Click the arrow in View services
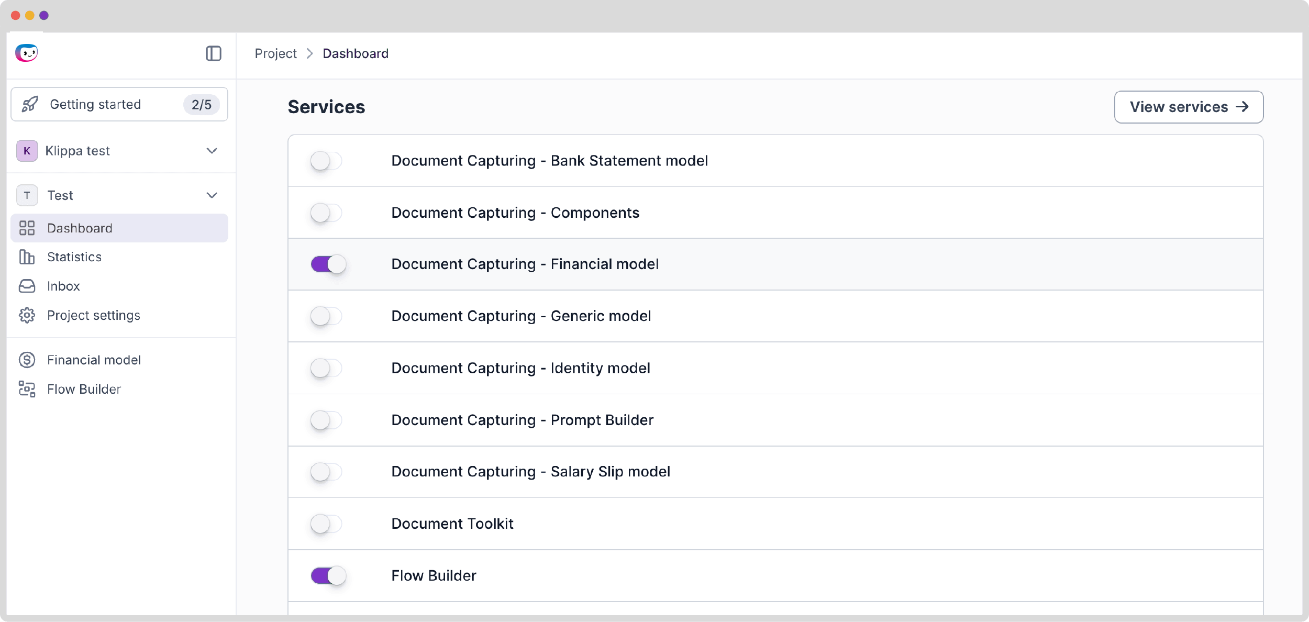1309x622 pixels. (x=1243, y=107)
